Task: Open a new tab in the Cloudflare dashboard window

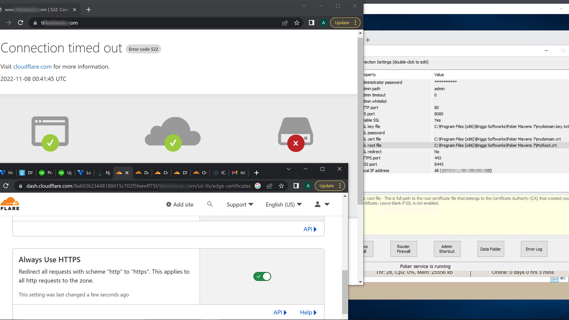Action: (x=256, y=173)
